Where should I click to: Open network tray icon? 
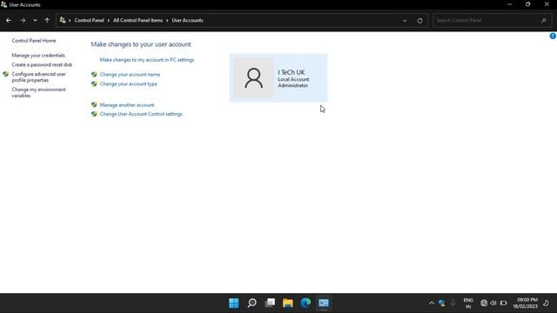484,303
